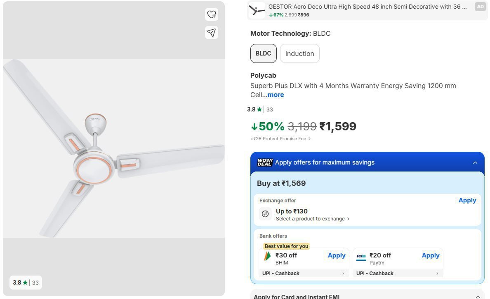The height and width of the screenshot is (299, 490).
Task: Apply the exchange offer
Action: pos(467,200)
